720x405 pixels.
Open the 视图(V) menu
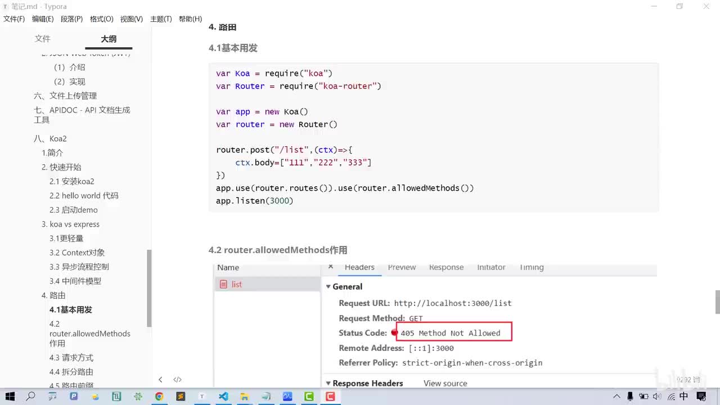point(131,19)
